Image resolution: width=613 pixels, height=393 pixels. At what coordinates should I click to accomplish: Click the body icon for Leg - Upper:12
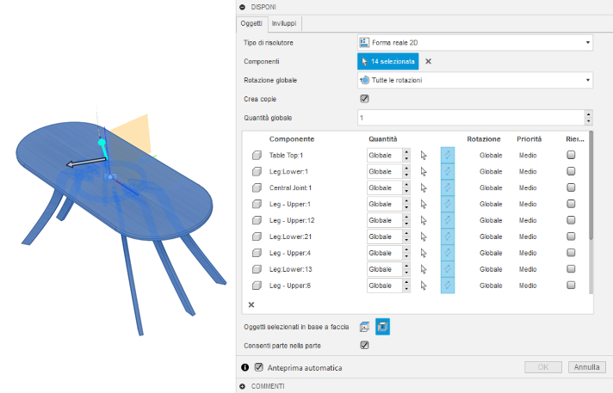coord(257,220)
